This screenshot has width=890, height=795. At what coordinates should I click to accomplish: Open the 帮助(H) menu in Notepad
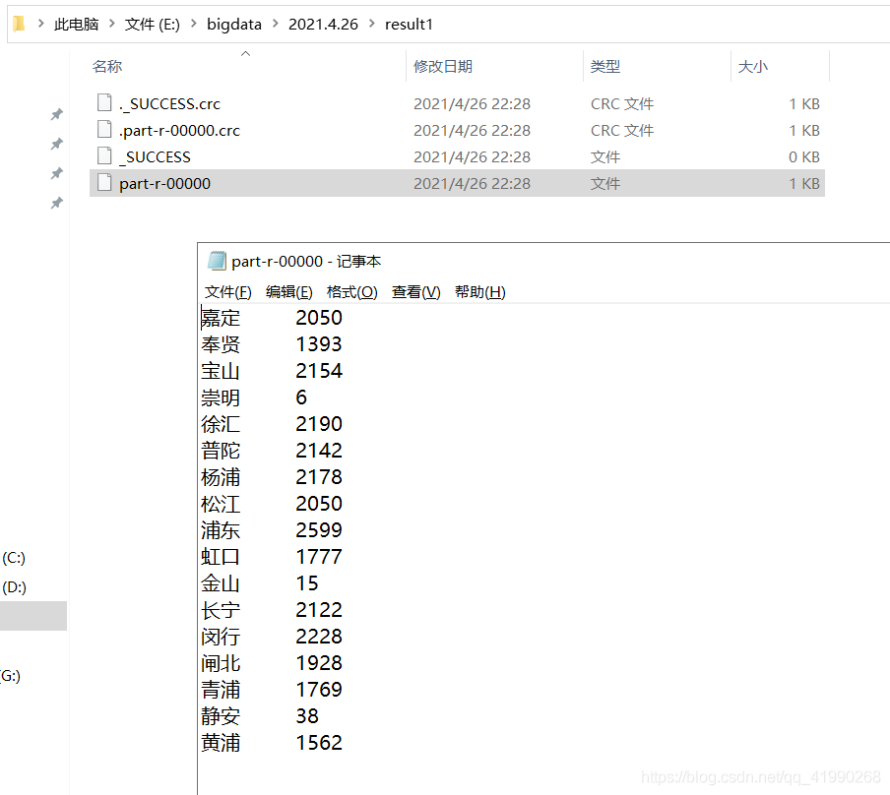480,292
